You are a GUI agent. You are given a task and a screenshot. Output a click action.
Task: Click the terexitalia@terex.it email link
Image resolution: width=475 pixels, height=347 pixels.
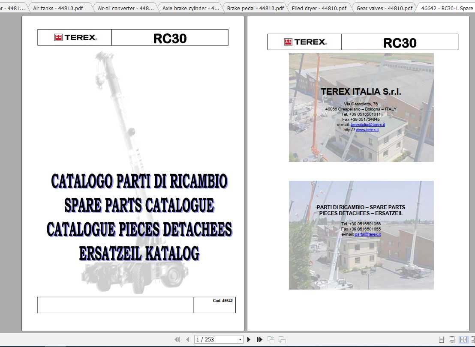pos(367,125)
